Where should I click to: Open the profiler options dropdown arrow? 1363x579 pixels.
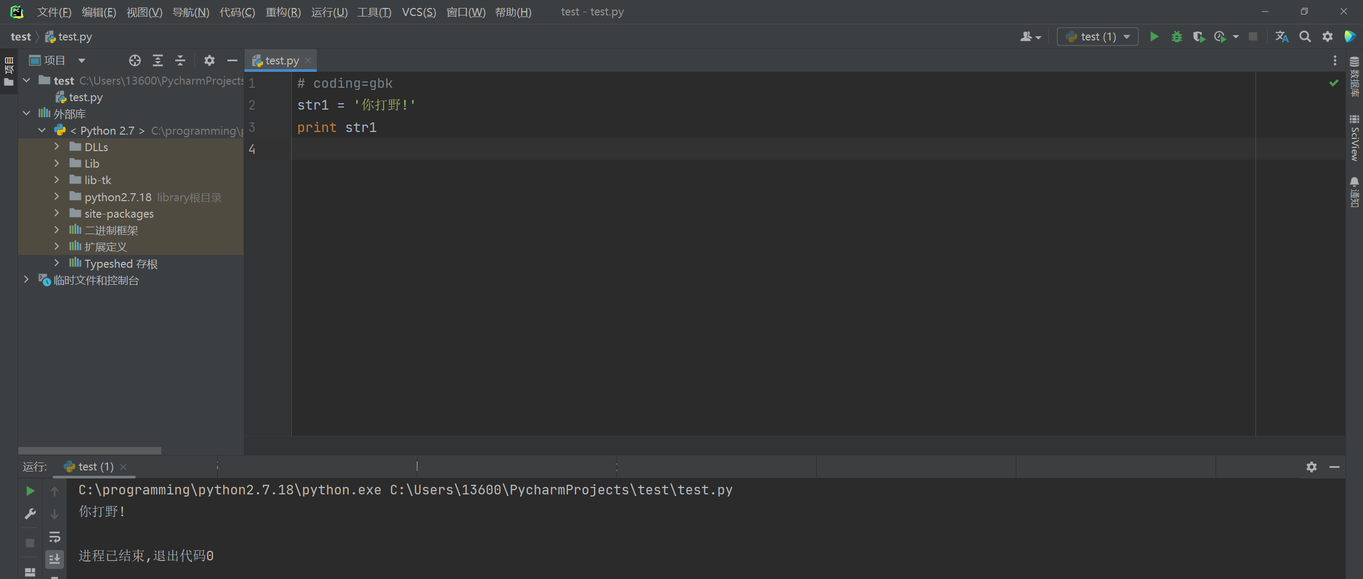1236,37
